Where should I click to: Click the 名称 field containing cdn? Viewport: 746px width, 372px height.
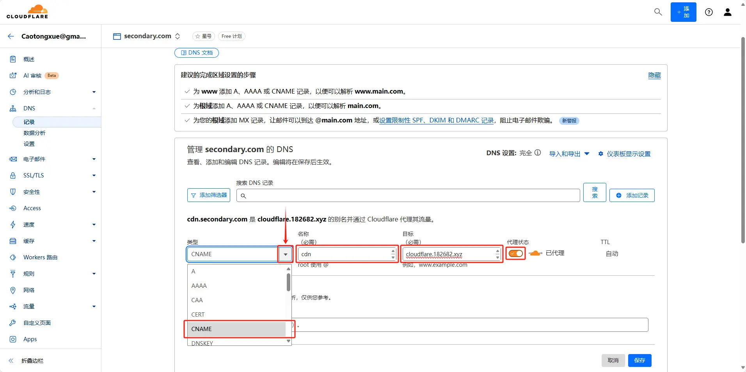347,254
